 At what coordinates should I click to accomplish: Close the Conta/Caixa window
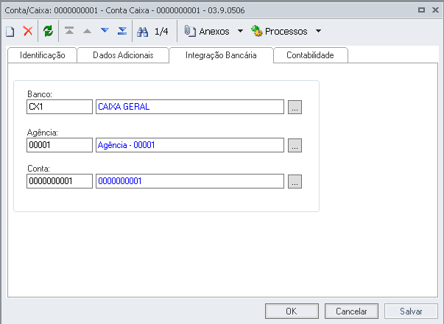point(435,10)
